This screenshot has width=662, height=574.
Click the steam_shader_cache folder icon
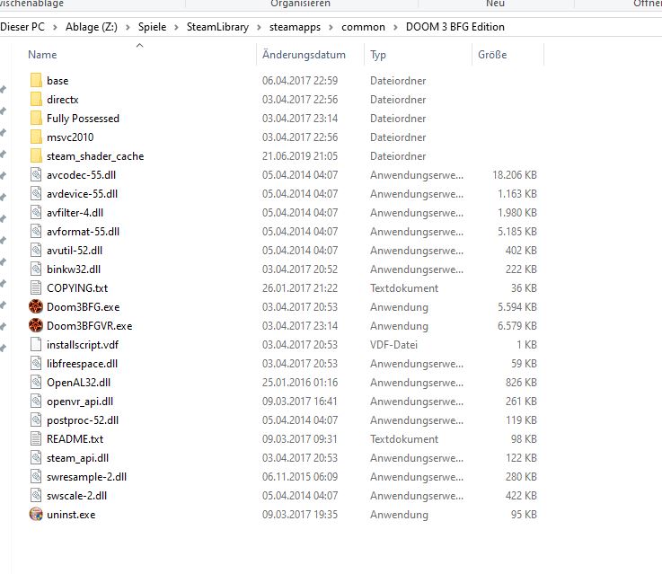pyautogui.click(x=36, y=155)
